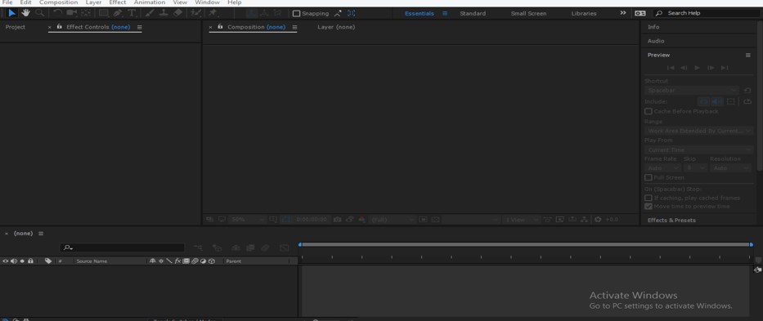Select the Puppet Pin tool
Screen dimensions: 763x321
click(x=213, y=13)
